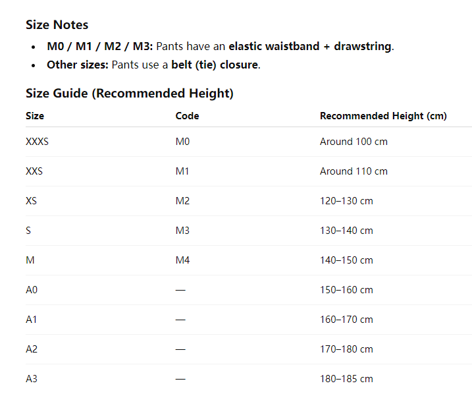
Task: Click the "Size Notes" heading
Action: pos(57,25)
